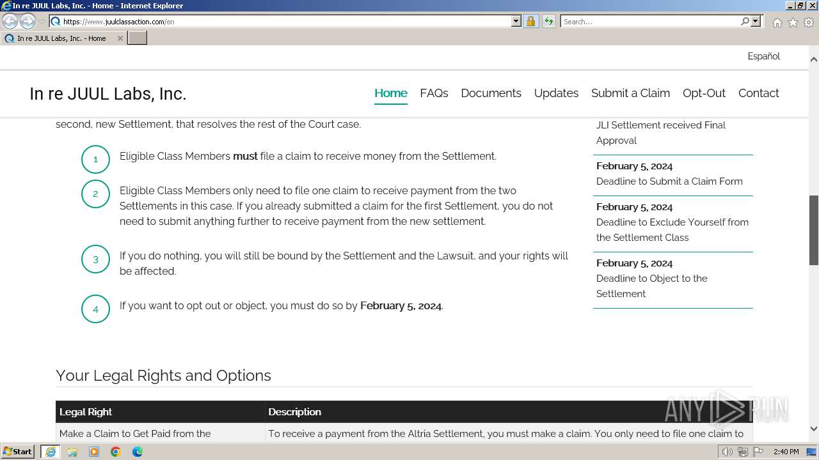Switch language to Español
Viewport: 819px width, 460px height.
pyautogui.click(x=763, y=56)
